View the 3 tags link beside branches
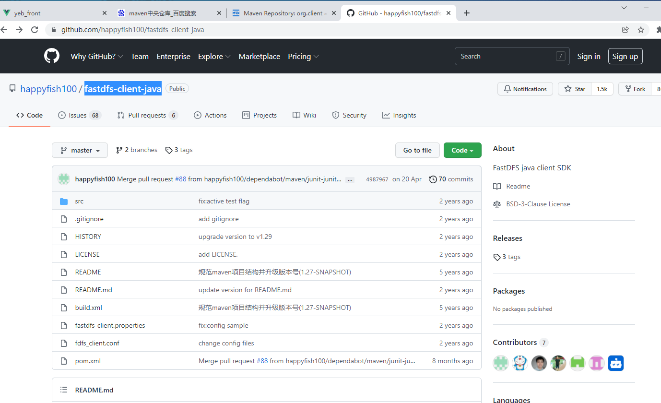661x403 pixels. point(179,150)
